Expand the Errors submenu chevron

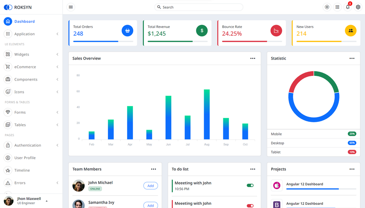57,183
